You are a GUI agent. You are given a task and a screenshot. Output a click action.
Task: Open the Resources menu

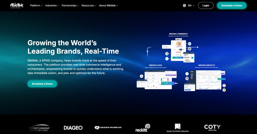pyautogui.click(x=89, y=6)
